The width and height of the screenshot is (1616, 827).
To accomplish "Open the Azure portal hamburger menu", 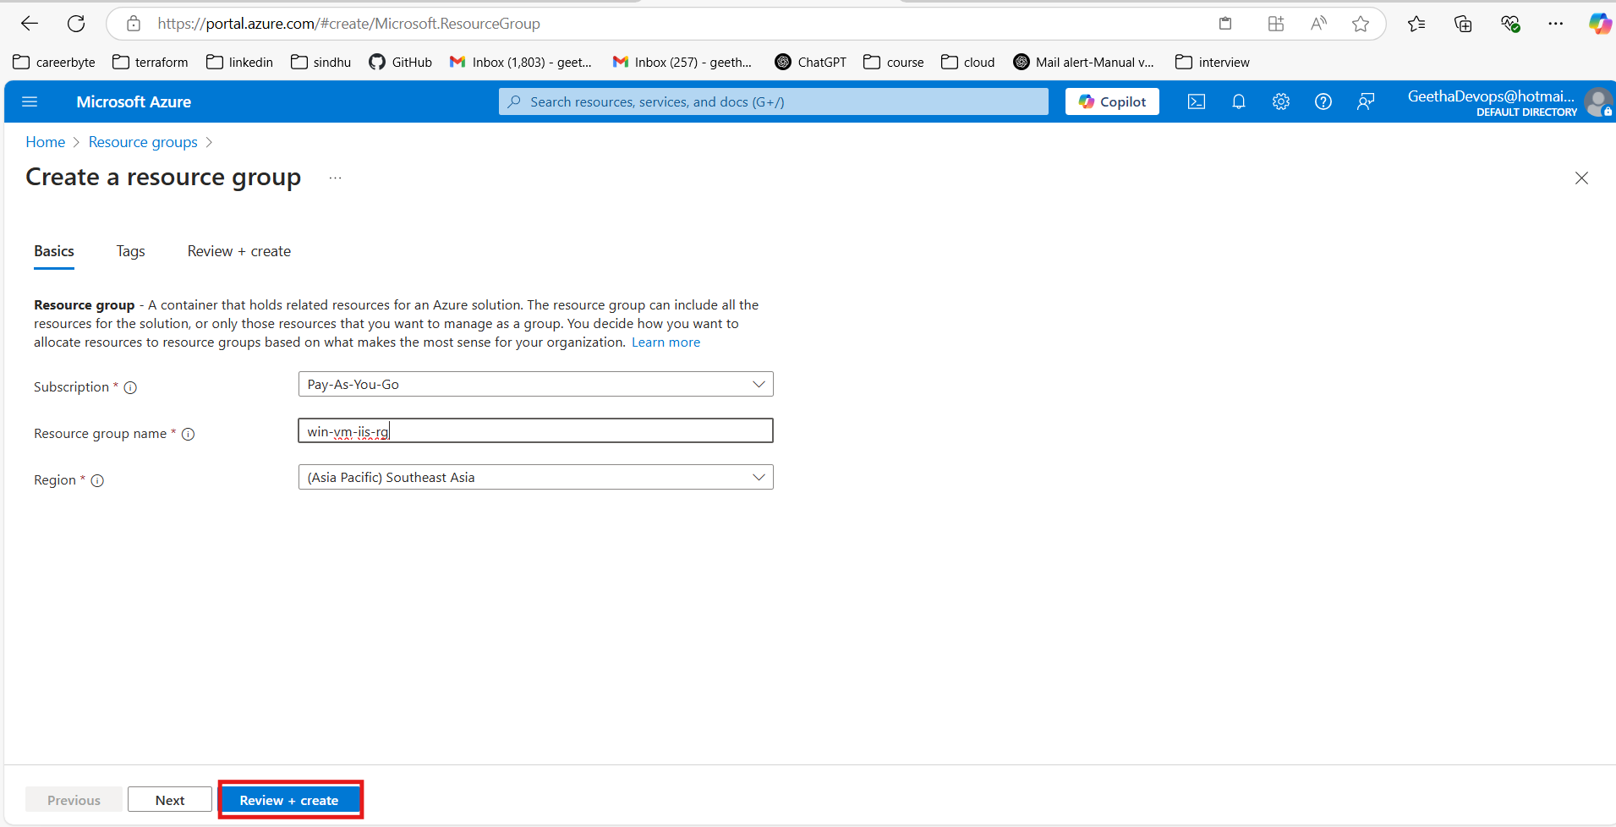I will point(30,101).
